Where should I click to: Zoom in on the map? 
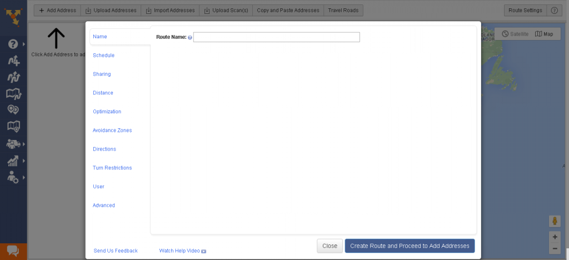[x=554, y=237]
